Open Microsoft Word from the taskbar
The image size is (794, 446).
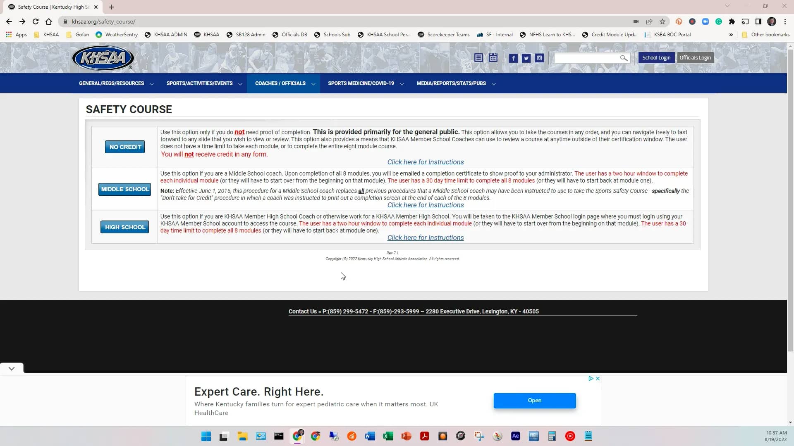tap(370, 436)
